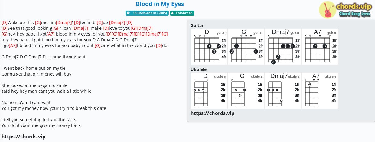Open the Blood in My Eyes title
This screenshot has height=142, width=375.
coord(160,4)
